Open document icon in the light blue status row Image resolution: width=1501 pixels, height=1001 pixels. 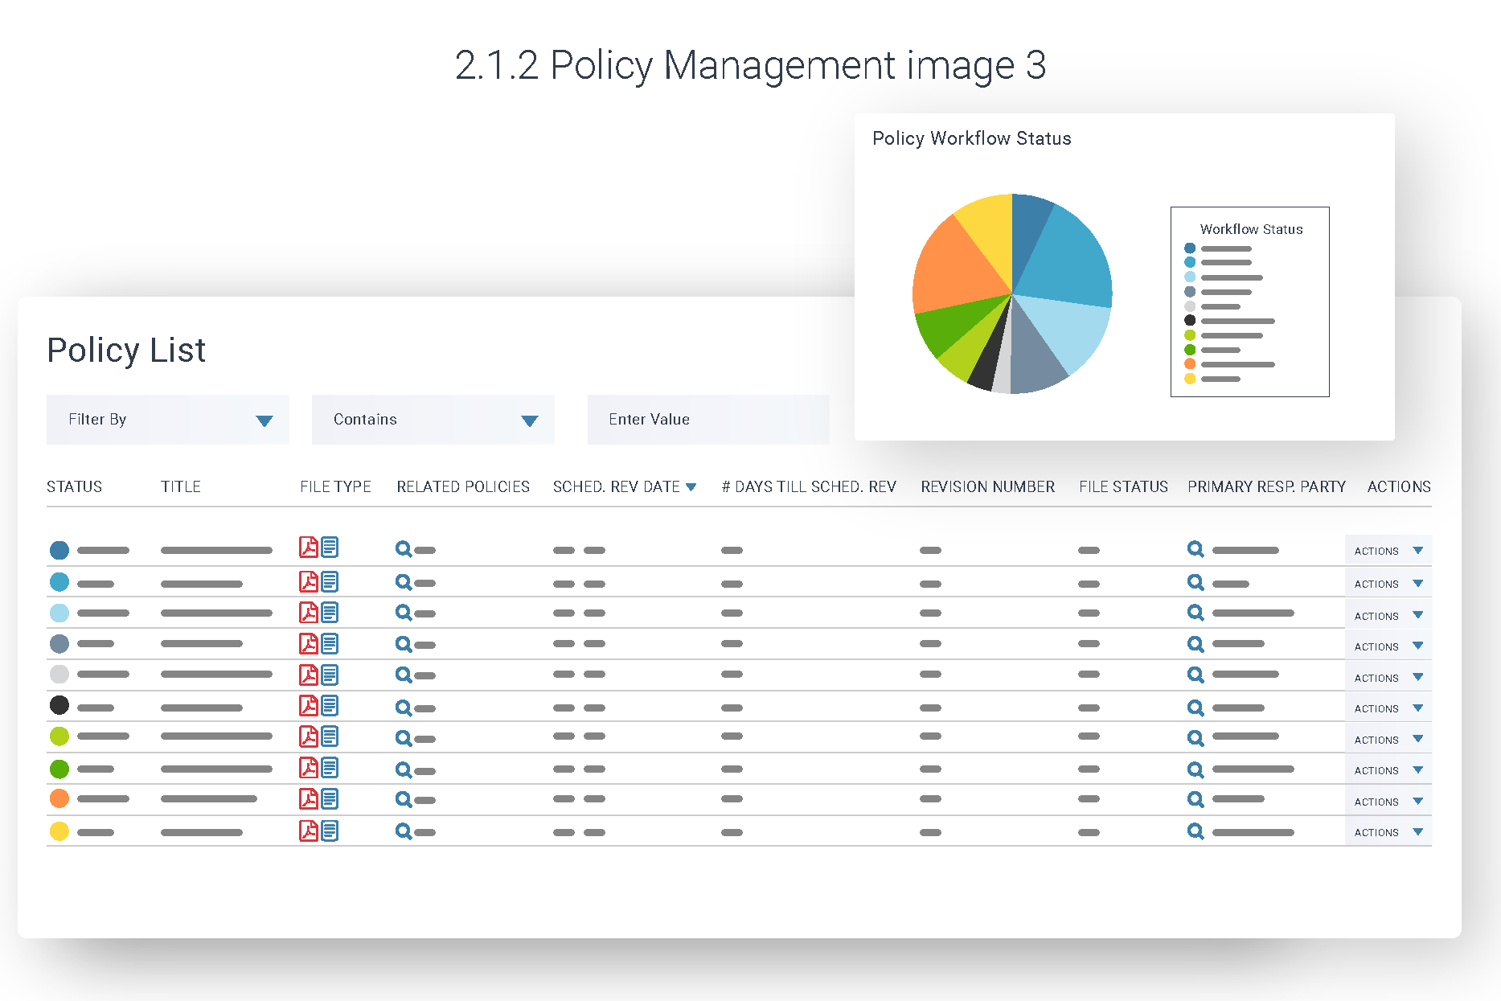point(330,613)
